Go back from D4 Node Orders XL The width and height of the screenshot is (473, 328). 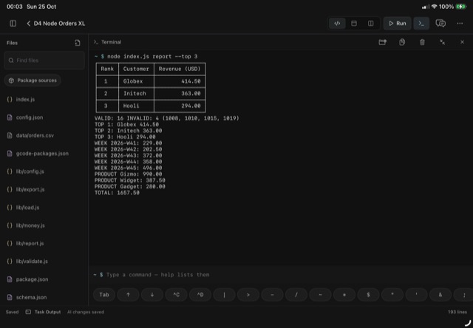pyautogui.click(x=29, y=24)
